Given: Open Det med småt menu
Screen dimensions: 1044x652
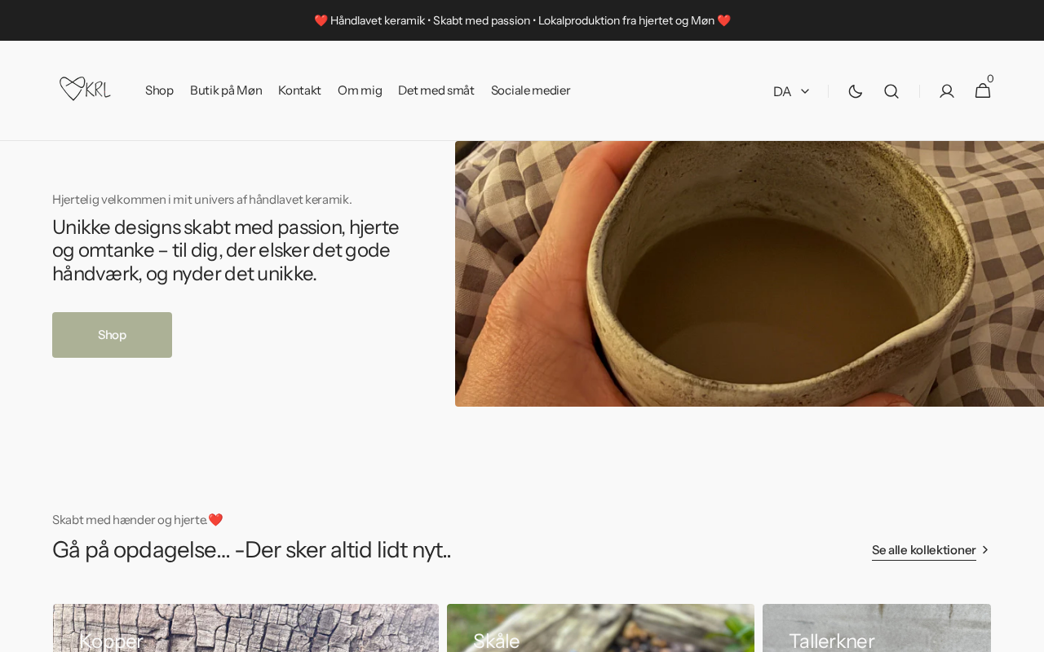Looking at the screenshot, I should click(x=436, y=90).
